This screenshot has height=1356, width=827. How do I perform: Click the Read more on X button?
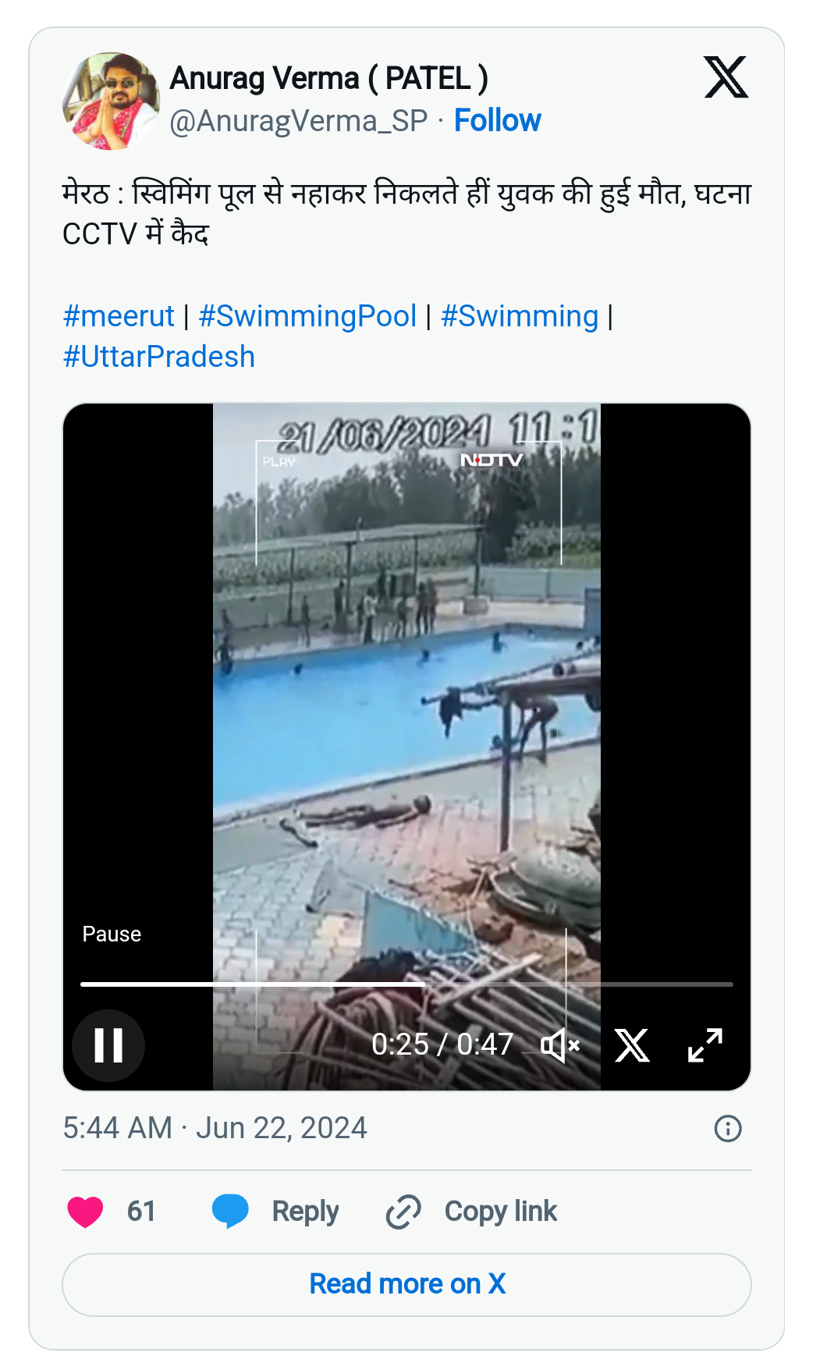(406, 1284)
